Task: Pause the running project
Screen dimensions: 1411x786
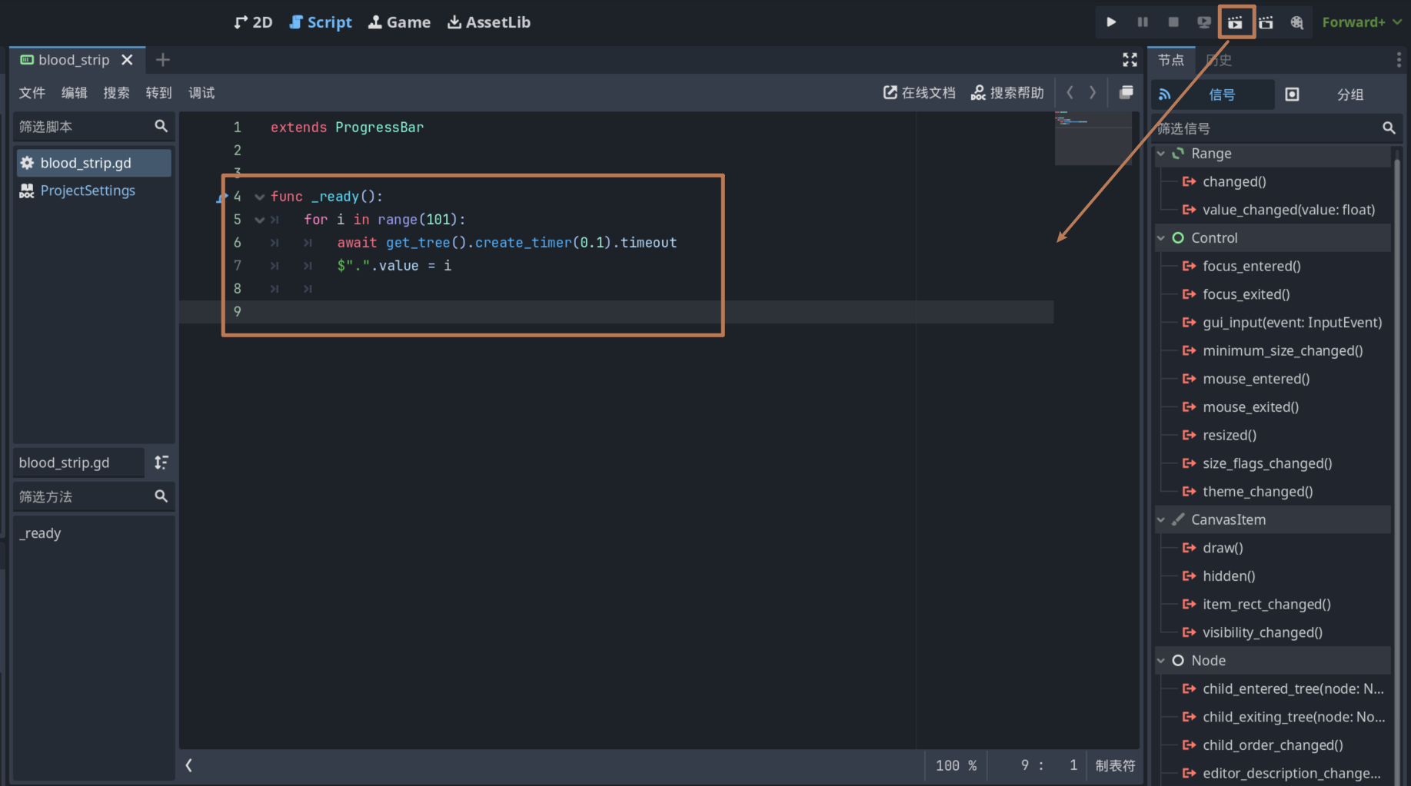Action: [x=1143, y=22]
